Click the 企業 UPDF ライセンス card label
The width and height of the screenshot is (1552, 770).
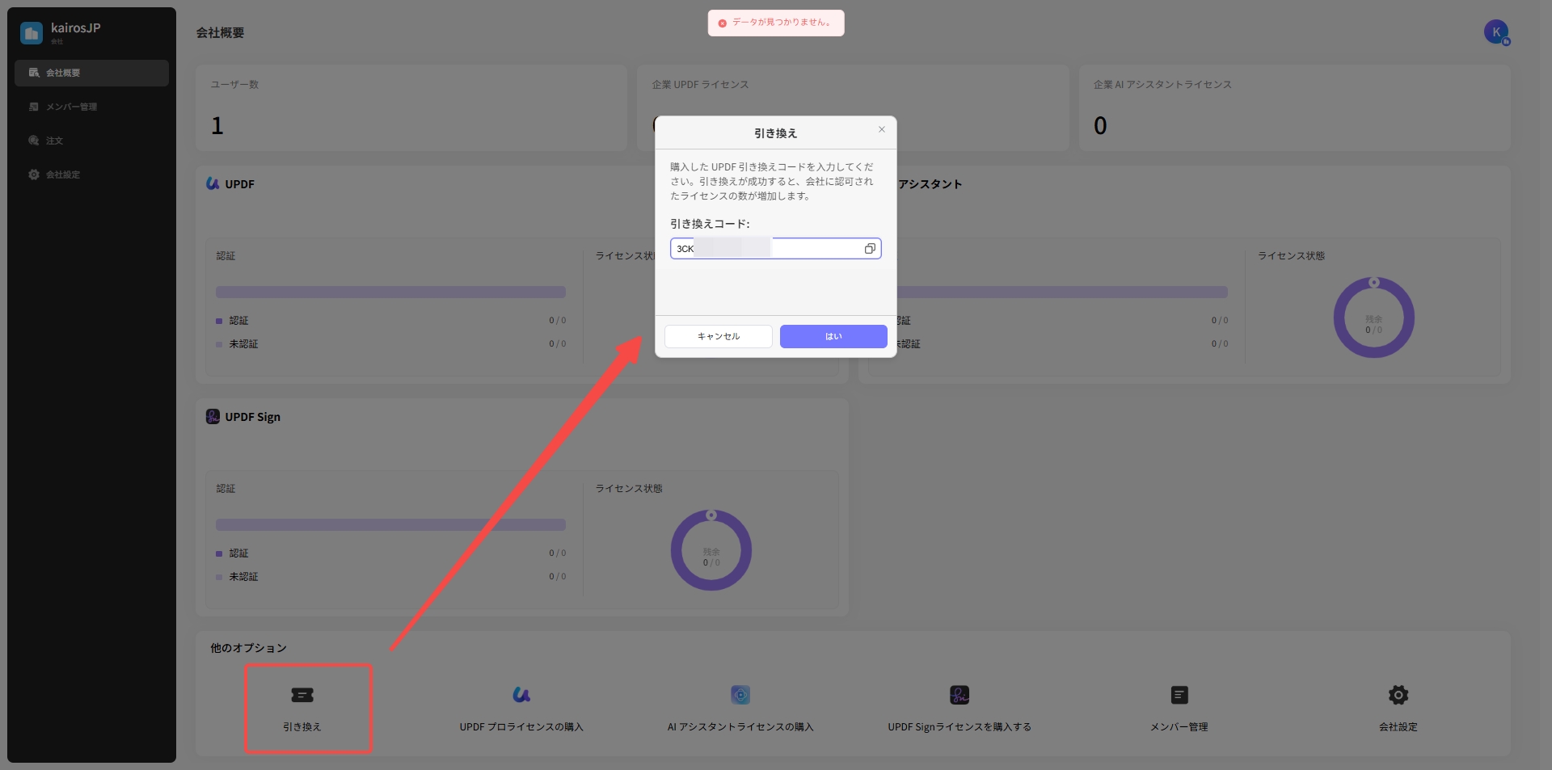700,84
